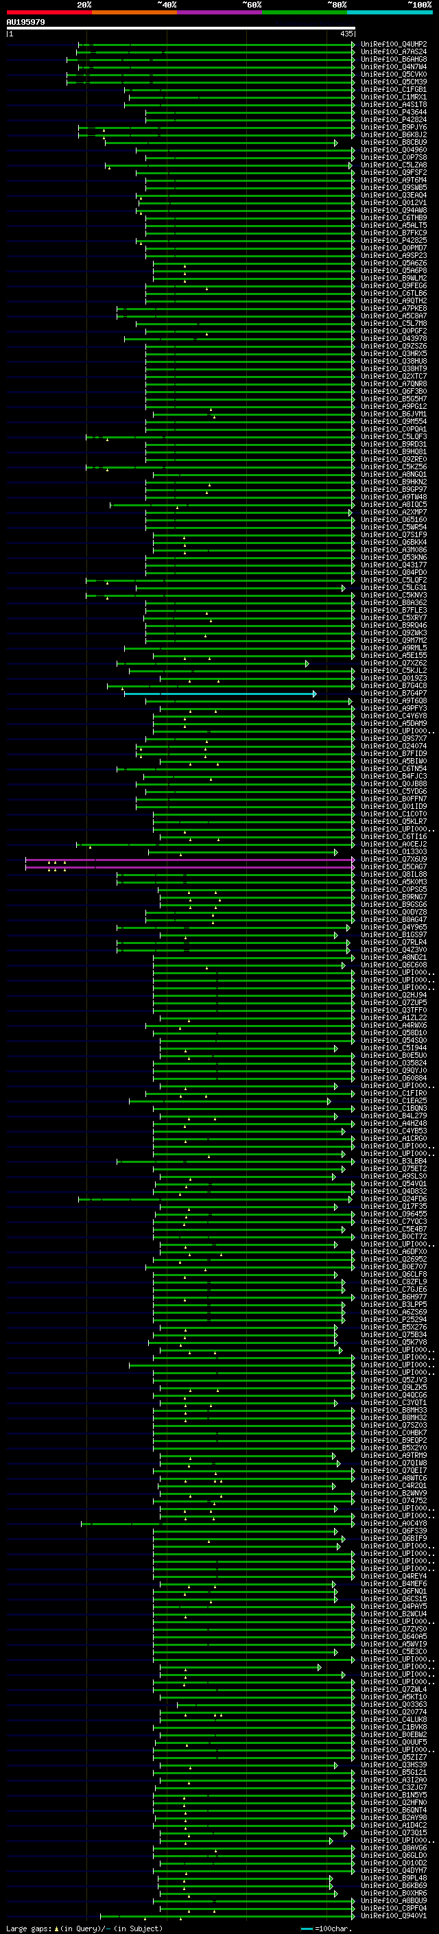Image resolution: width=439 pixels, height=1934 pixels.
Task: Select the UniRef100_C1BVK8 label
Action: point(394,1727)
